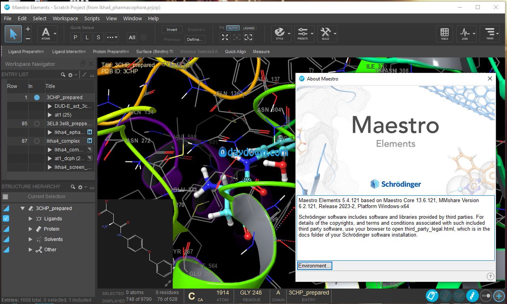Toggle the Protein checkbox
This screenshot has height=304, width=507.
6,229
